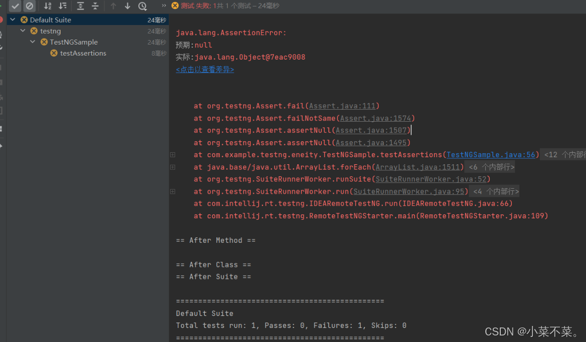Click the Collapse All icon
The image size is (586, 342).
coord(95,6)
